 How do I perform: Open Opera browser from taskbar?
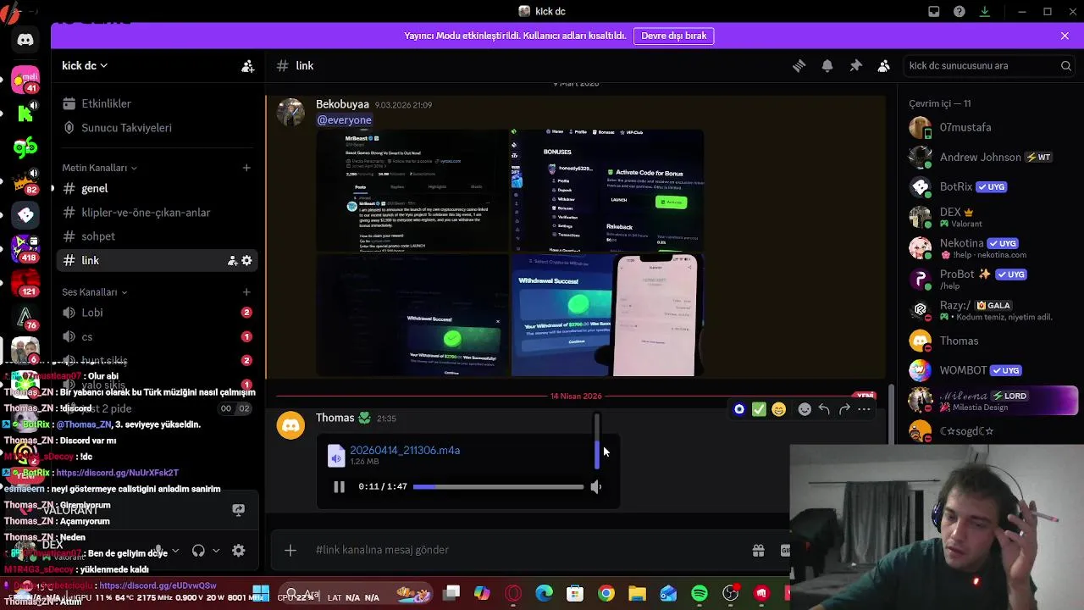click(513, 594)
